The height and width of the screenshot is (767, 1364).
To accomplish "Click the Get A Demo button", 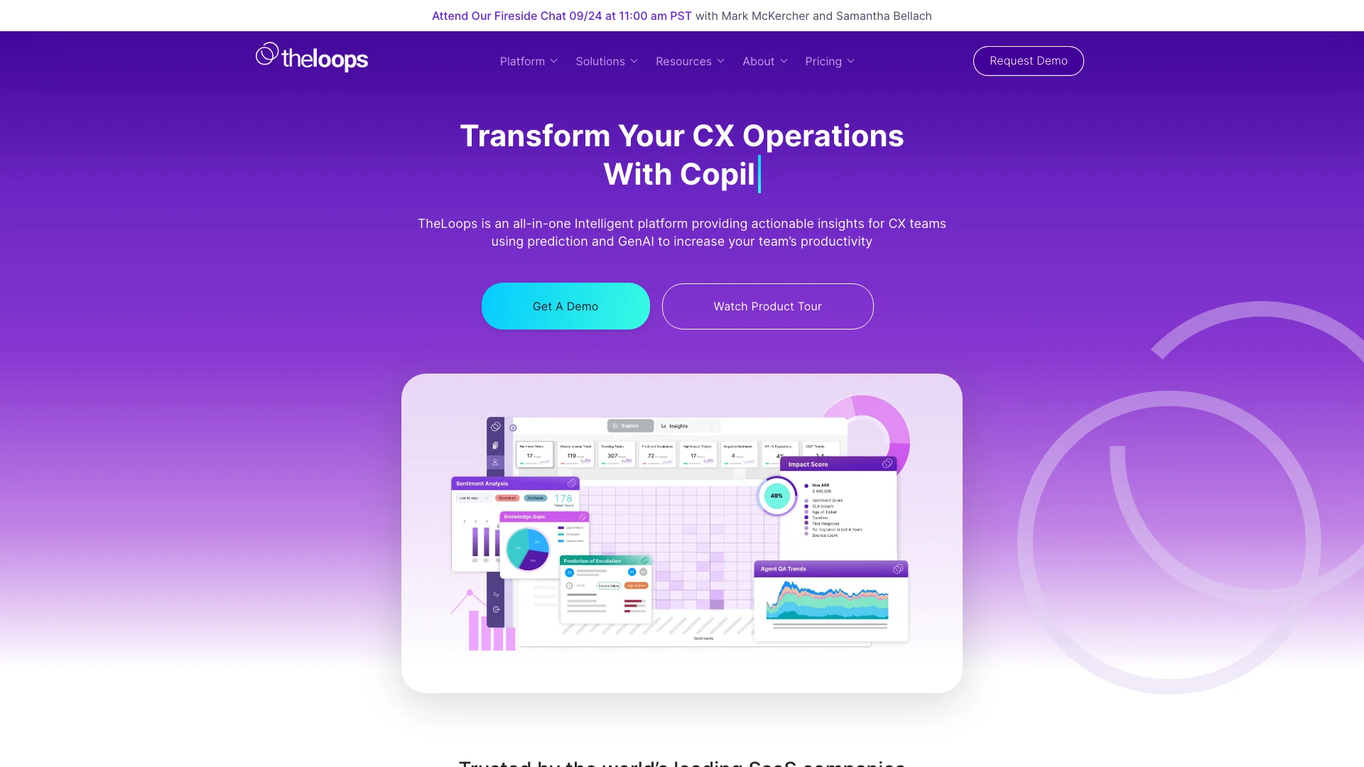I will 565,306.
